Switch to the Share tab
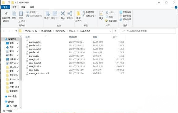178x113 pixels. pyautogui.click(x=23, y=7)
